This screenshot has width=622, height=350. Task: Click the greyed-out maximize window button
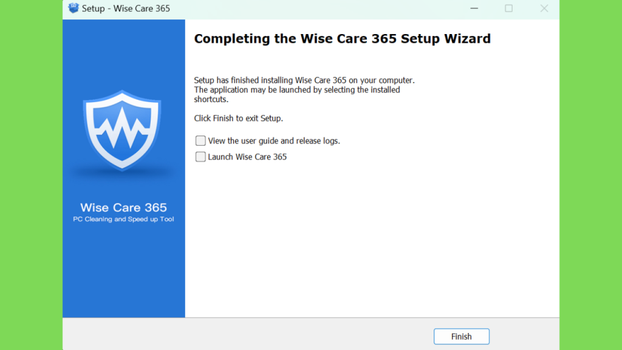(508, 9)
